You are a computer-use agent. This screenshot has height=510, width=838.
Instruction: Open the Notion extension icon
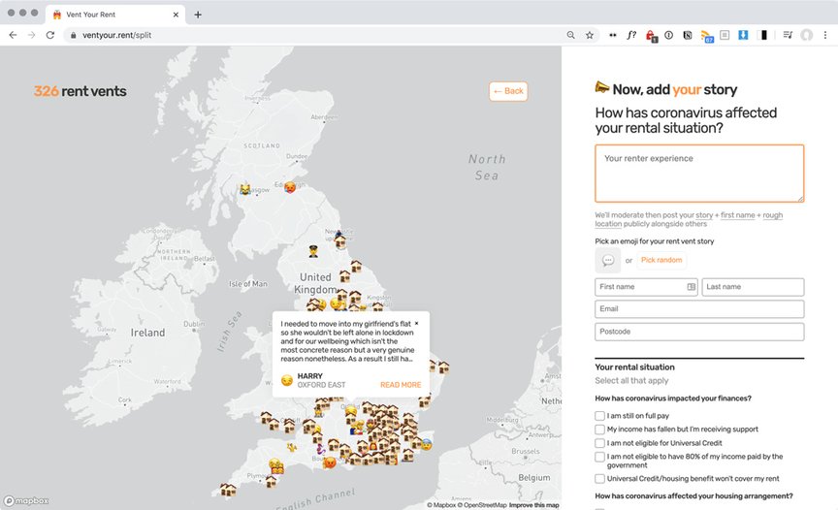click(688, 35)
